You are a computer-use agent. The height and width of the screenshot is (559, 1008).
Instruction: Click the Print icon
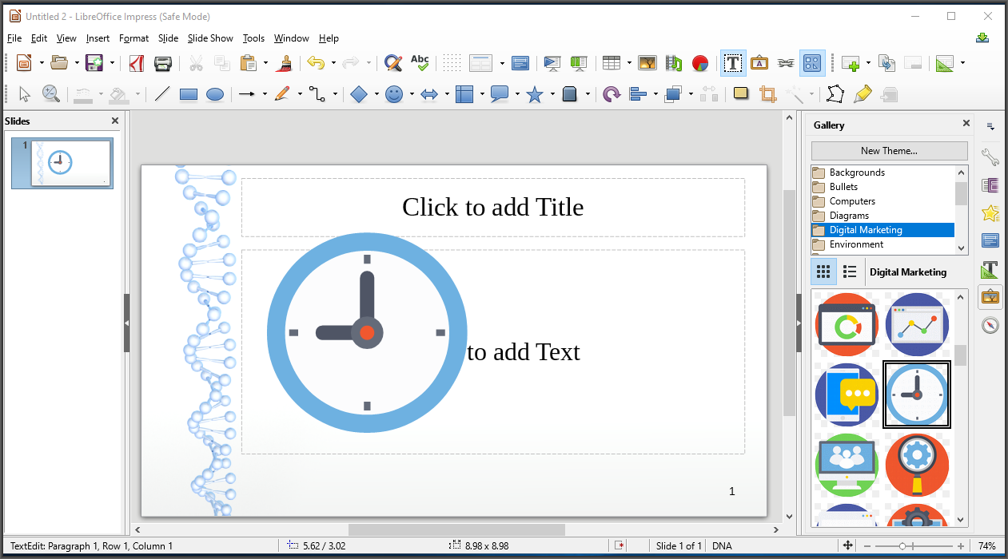(x=163, y=63)
